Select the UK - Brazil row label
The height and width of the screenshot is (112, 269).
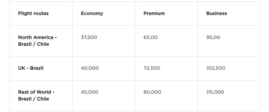[x=31, y=68]
